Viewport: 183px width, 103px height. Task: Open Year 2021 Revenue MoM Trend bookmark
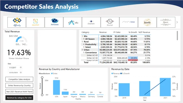click(x=19, y=92)
